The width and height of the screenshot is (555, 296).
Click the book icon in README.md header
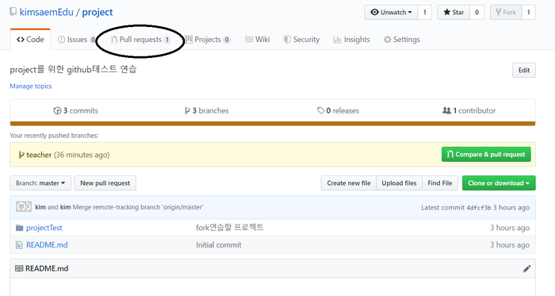click(x=19, y=268)
